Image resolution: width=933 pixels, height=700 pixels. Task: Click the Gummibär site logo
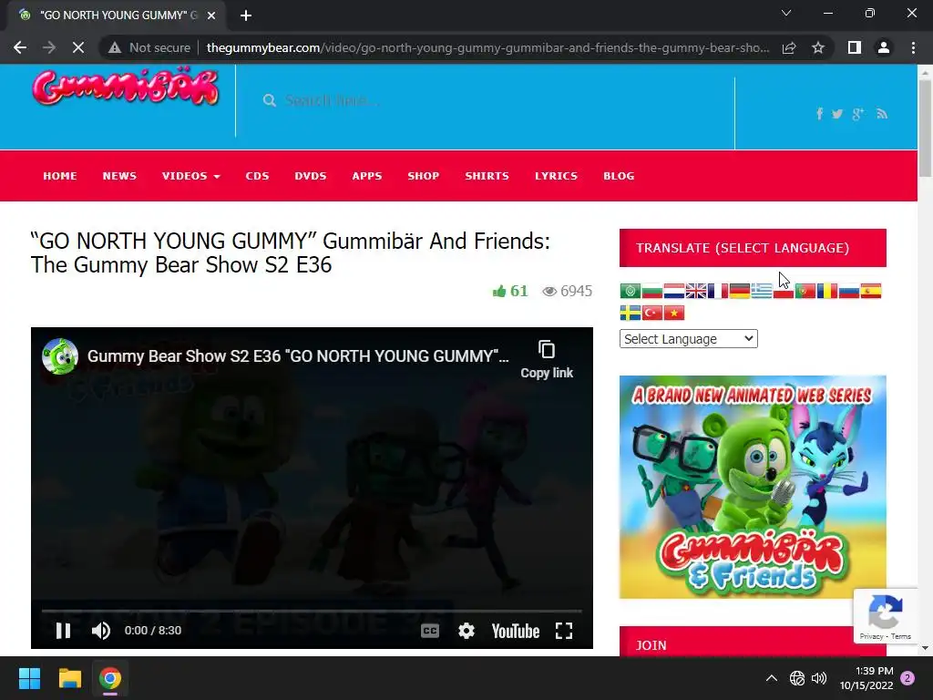tap(126, 88)
